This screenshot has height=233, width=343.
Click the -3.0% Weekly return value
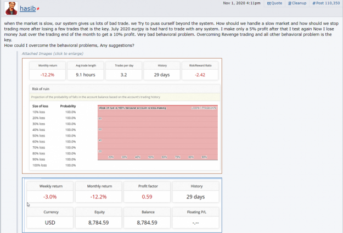pyautogui.click(x=50, y=197)
